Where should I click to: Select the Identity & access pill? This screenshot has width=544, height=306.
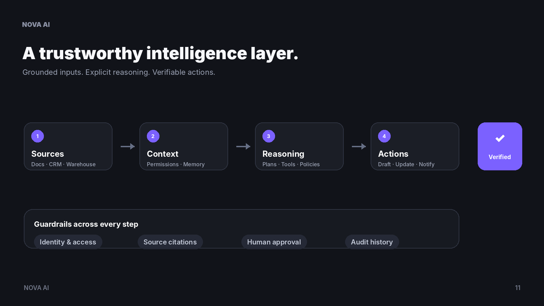pyautogui.click(x=68, y=242)
